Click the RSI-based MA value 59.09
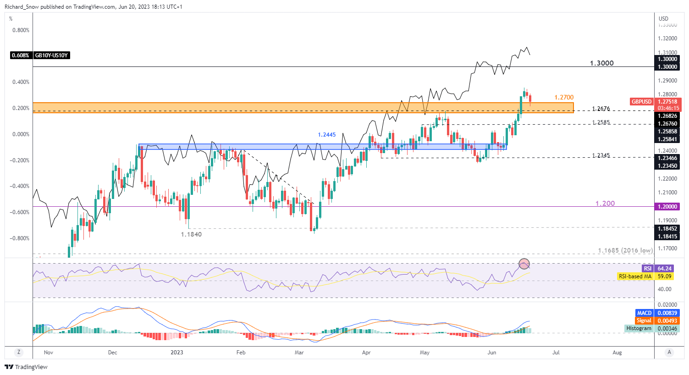Image resolution: width=689 pixels, height=375 pixels. tap(665, 276)
